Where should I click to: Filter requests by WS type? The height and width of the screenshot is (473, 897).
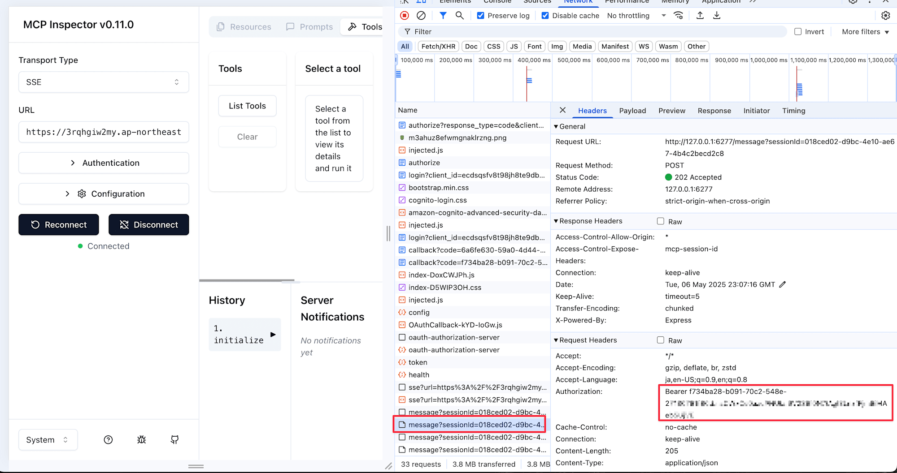tap(644, 47)
